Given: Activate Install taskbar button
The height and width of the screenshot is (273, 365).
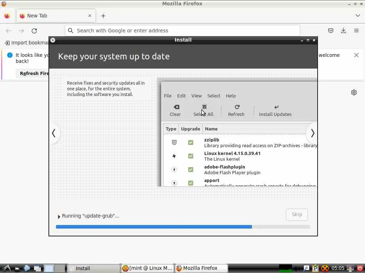Looking at the screenshot, I should tap(94, 268).
